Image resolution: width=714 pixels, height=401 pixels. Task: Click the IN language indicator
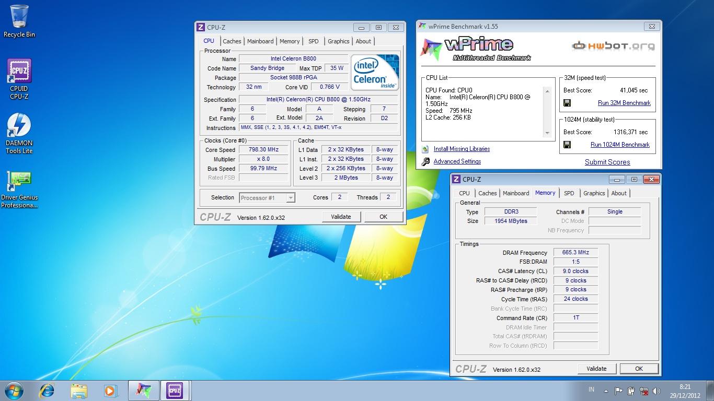click(x=591, y=390)
